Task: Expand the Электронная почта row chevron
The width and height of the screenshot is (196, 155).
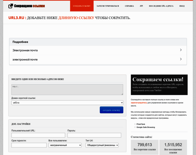Action: click(x=181, y=50)
